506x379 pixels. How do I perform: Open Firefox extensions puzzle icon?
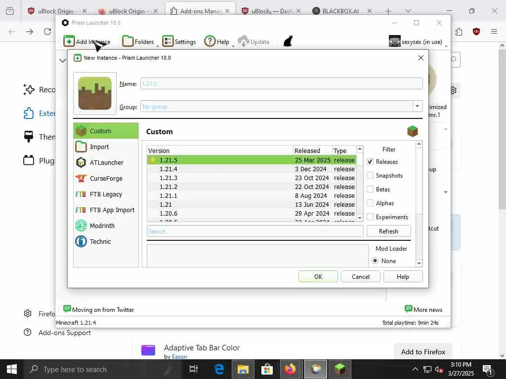pyautogui.click(x=459, y=32)
